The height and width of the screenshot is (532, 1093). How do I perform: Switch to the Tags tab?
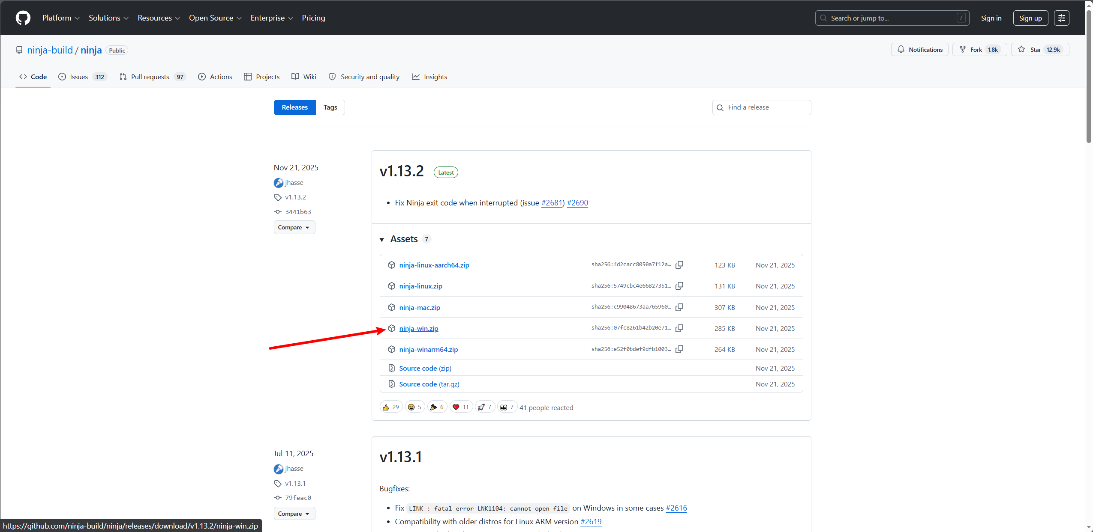(x=330, y=107)
